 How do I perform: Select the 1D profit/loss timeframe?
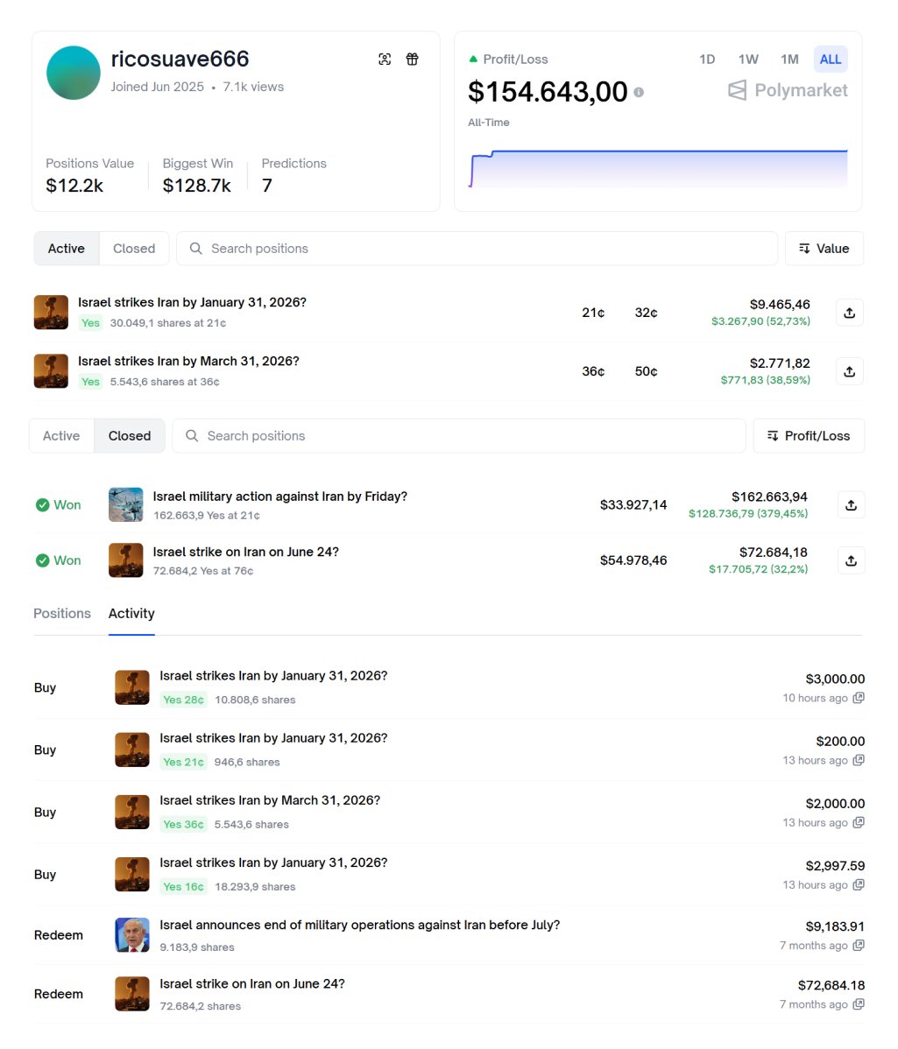coord(707,60)
